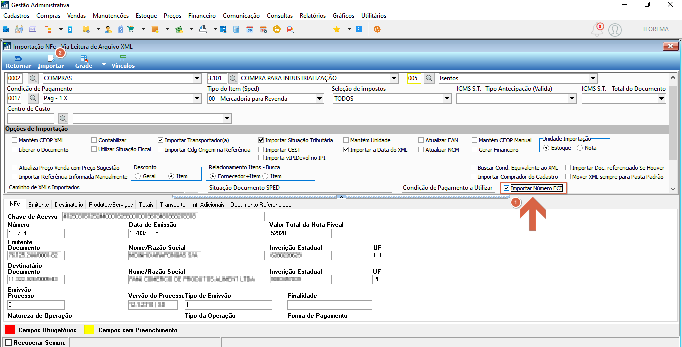Switch to the Emitente tab

pos(39,205)
